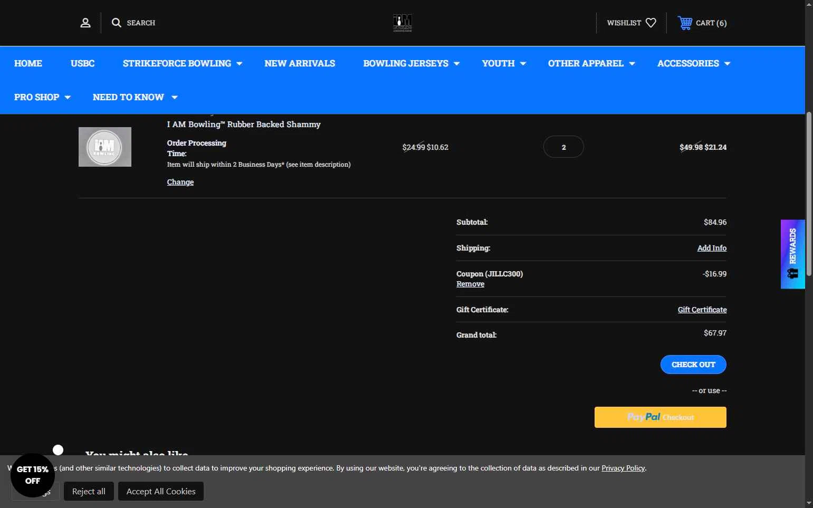Open the shopping cart icon
Viewport: 813px width, 508px height.
point(685,23)
